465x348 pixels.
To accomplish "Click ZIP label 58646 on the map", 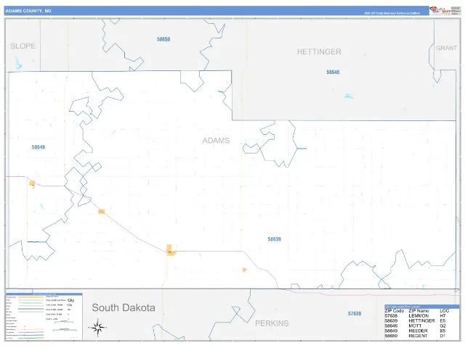I will click(333, 72).
